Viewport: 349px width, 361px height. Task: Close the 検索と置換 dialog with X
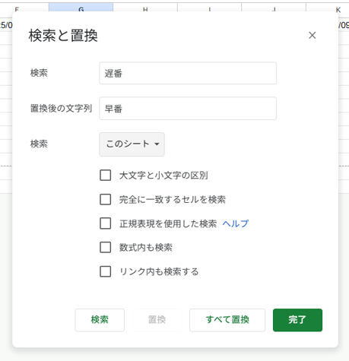pos(313,35)
